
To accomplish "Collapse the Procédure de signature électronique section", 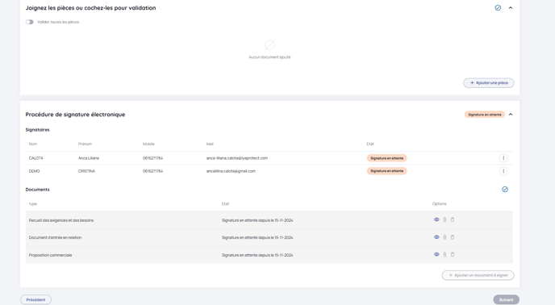I will tap(511, 115).
